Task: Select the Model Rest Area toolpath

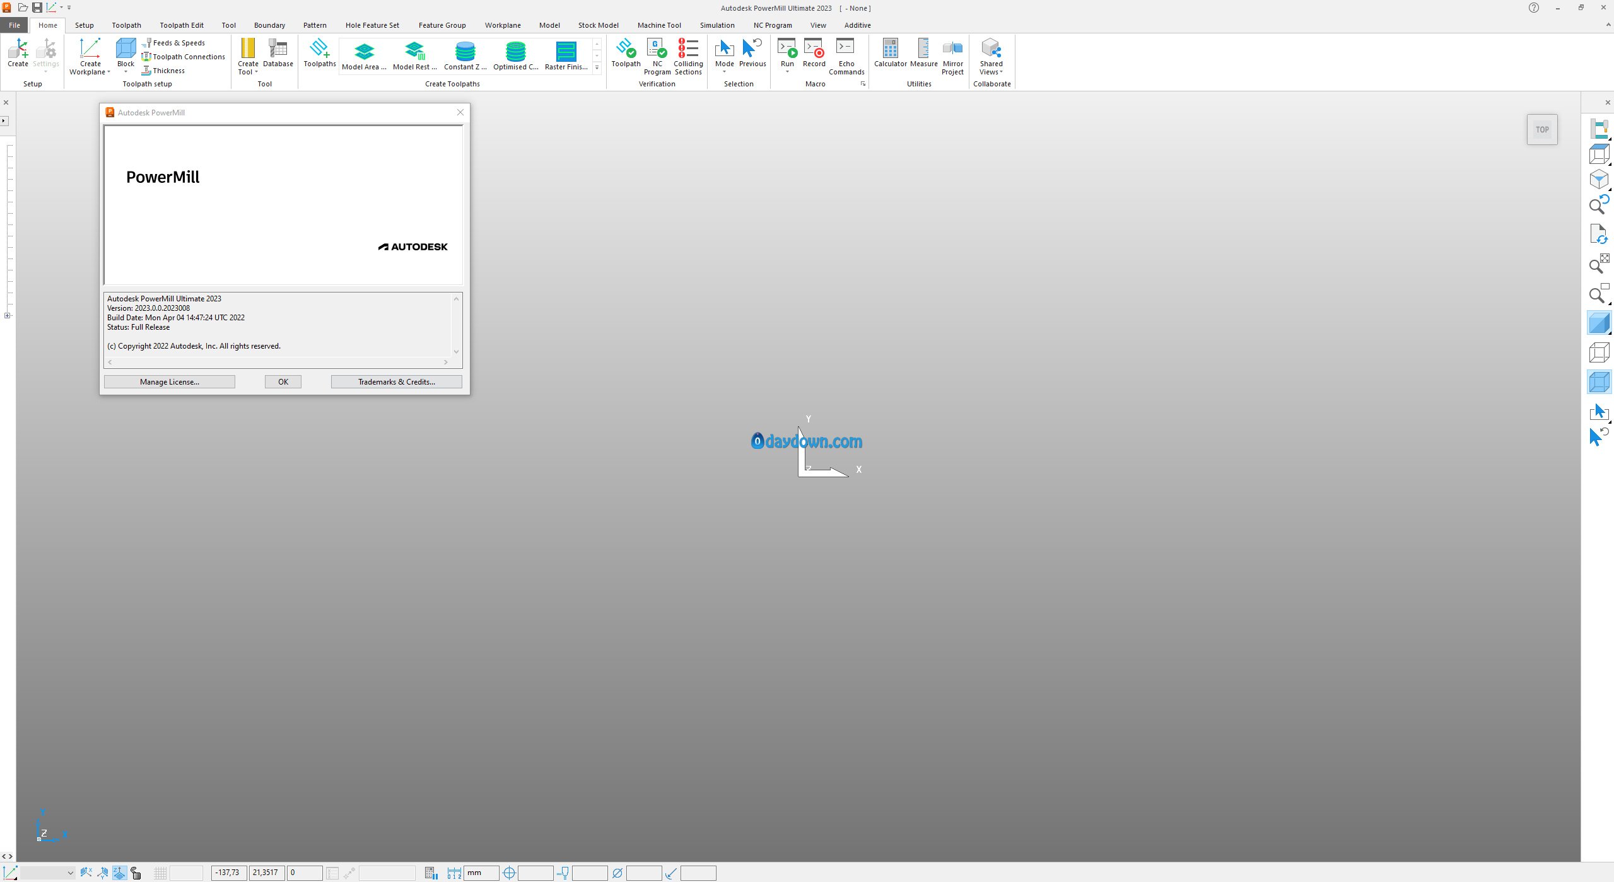Action: pos(414,56)
